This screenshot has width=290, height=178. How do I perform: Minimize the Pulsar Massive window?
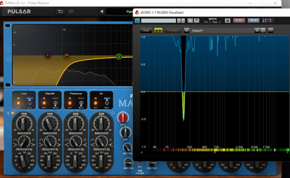[250, 3]
